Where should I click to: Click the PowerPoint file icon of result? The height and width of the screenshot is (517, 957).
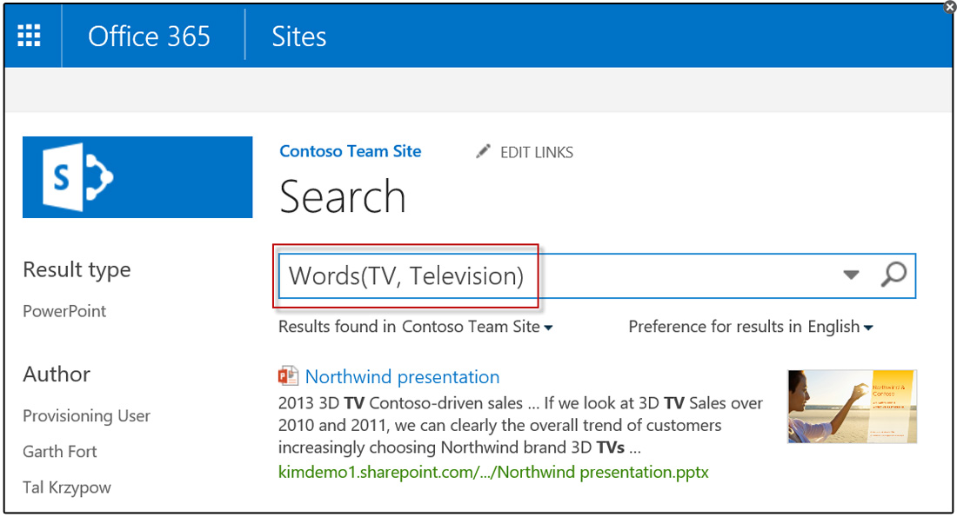[288, 375]
